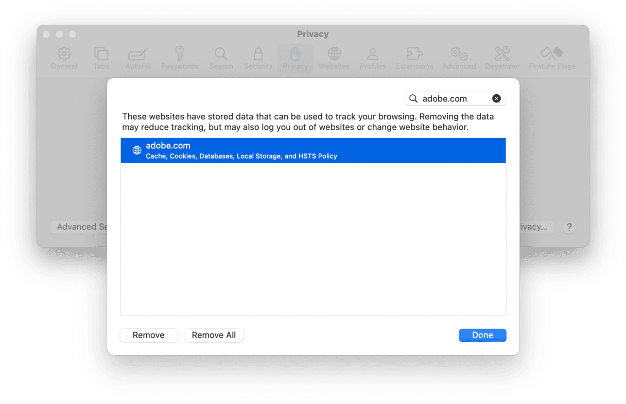Open the Profiles settings pane
The height and width of the screenshot is (404, 626).
(x=373, y=59)
